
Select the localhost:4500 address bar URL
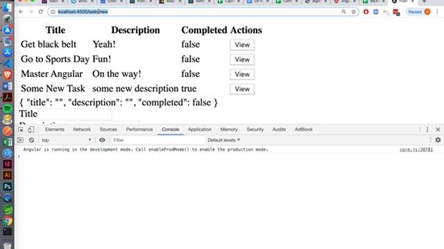coord(83,12)
